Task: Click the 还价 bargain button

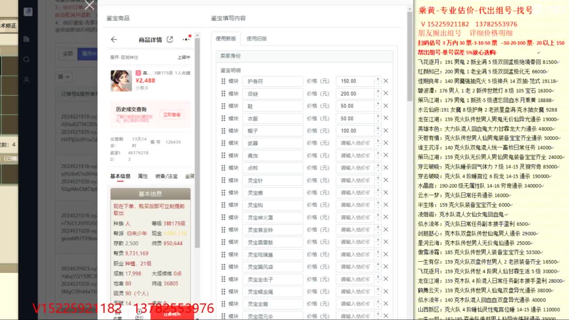Action: click(x=139, y=315)
